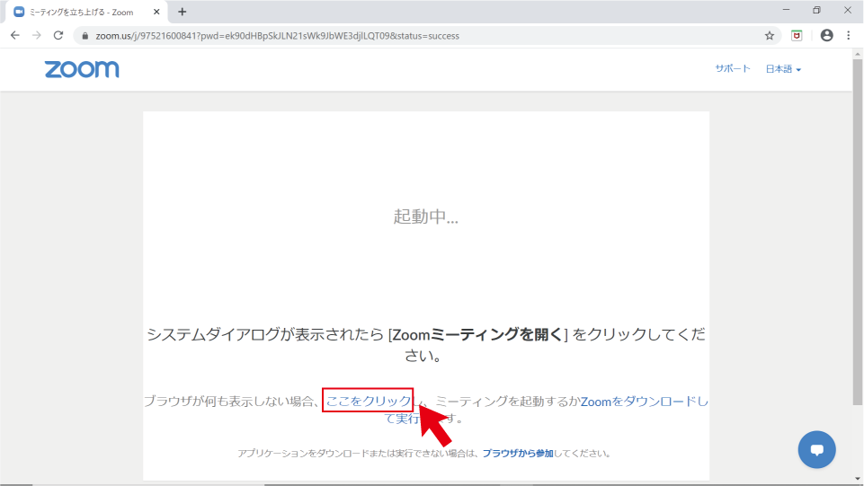864x486 pixels.
Task: Click the Zoomをダウンロードして実行 link
Action: tap(644, 402)
